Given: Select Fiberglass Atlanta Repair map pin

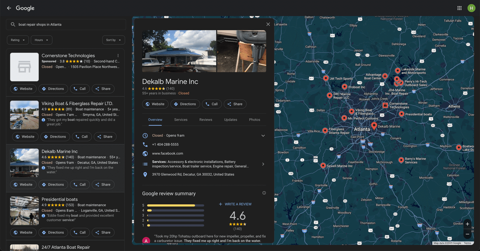Looking at the screenshot, I should pyautogui.click(x=325, y=130).
